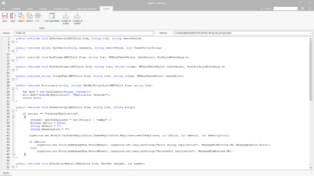
Task: Click the if script == calendarReplication line
Action: click(51, 113)
